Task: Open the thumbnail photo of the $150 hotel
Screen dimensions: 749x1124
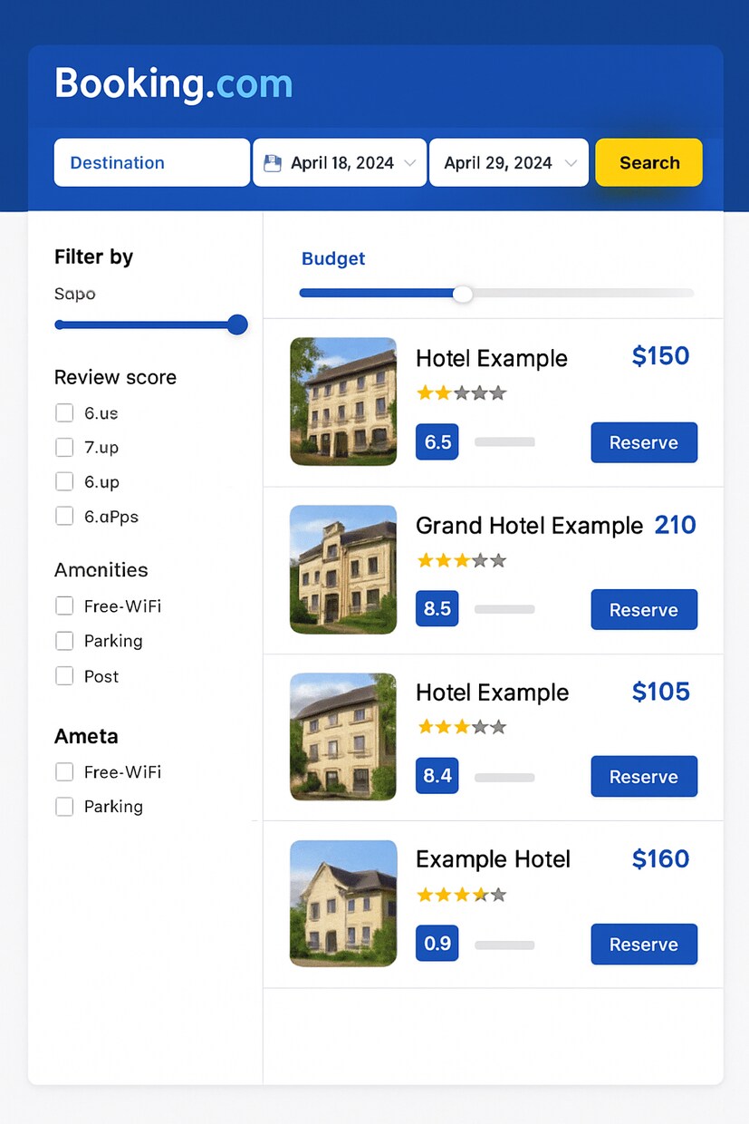Action: [343, 402]
